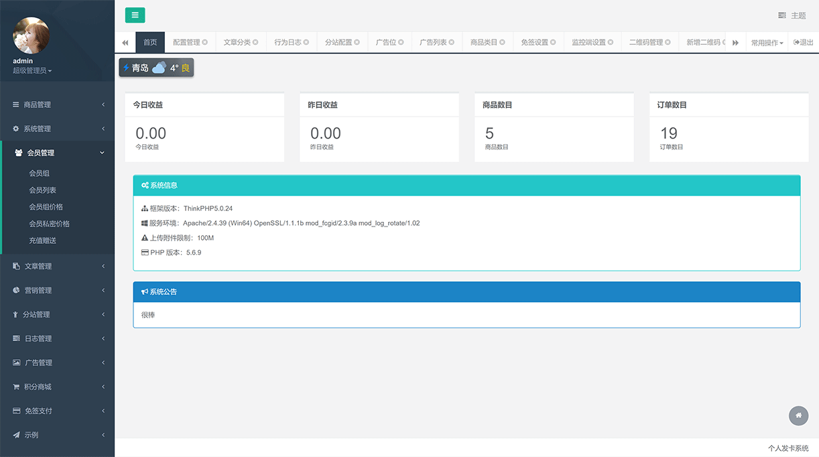Click the 青岛 weather widget
The image size is (819, 457).
[156, 68]
